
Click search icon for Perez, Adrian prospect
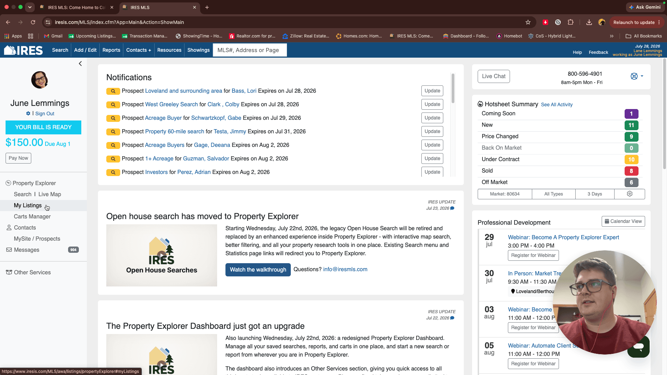tap(113, 172)
